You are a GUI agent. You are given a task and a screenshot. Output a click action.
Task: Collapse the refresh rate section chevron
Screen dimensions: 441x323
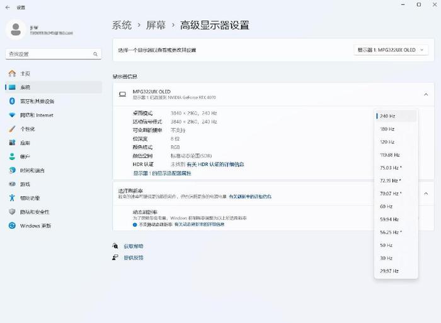[426, 194]
